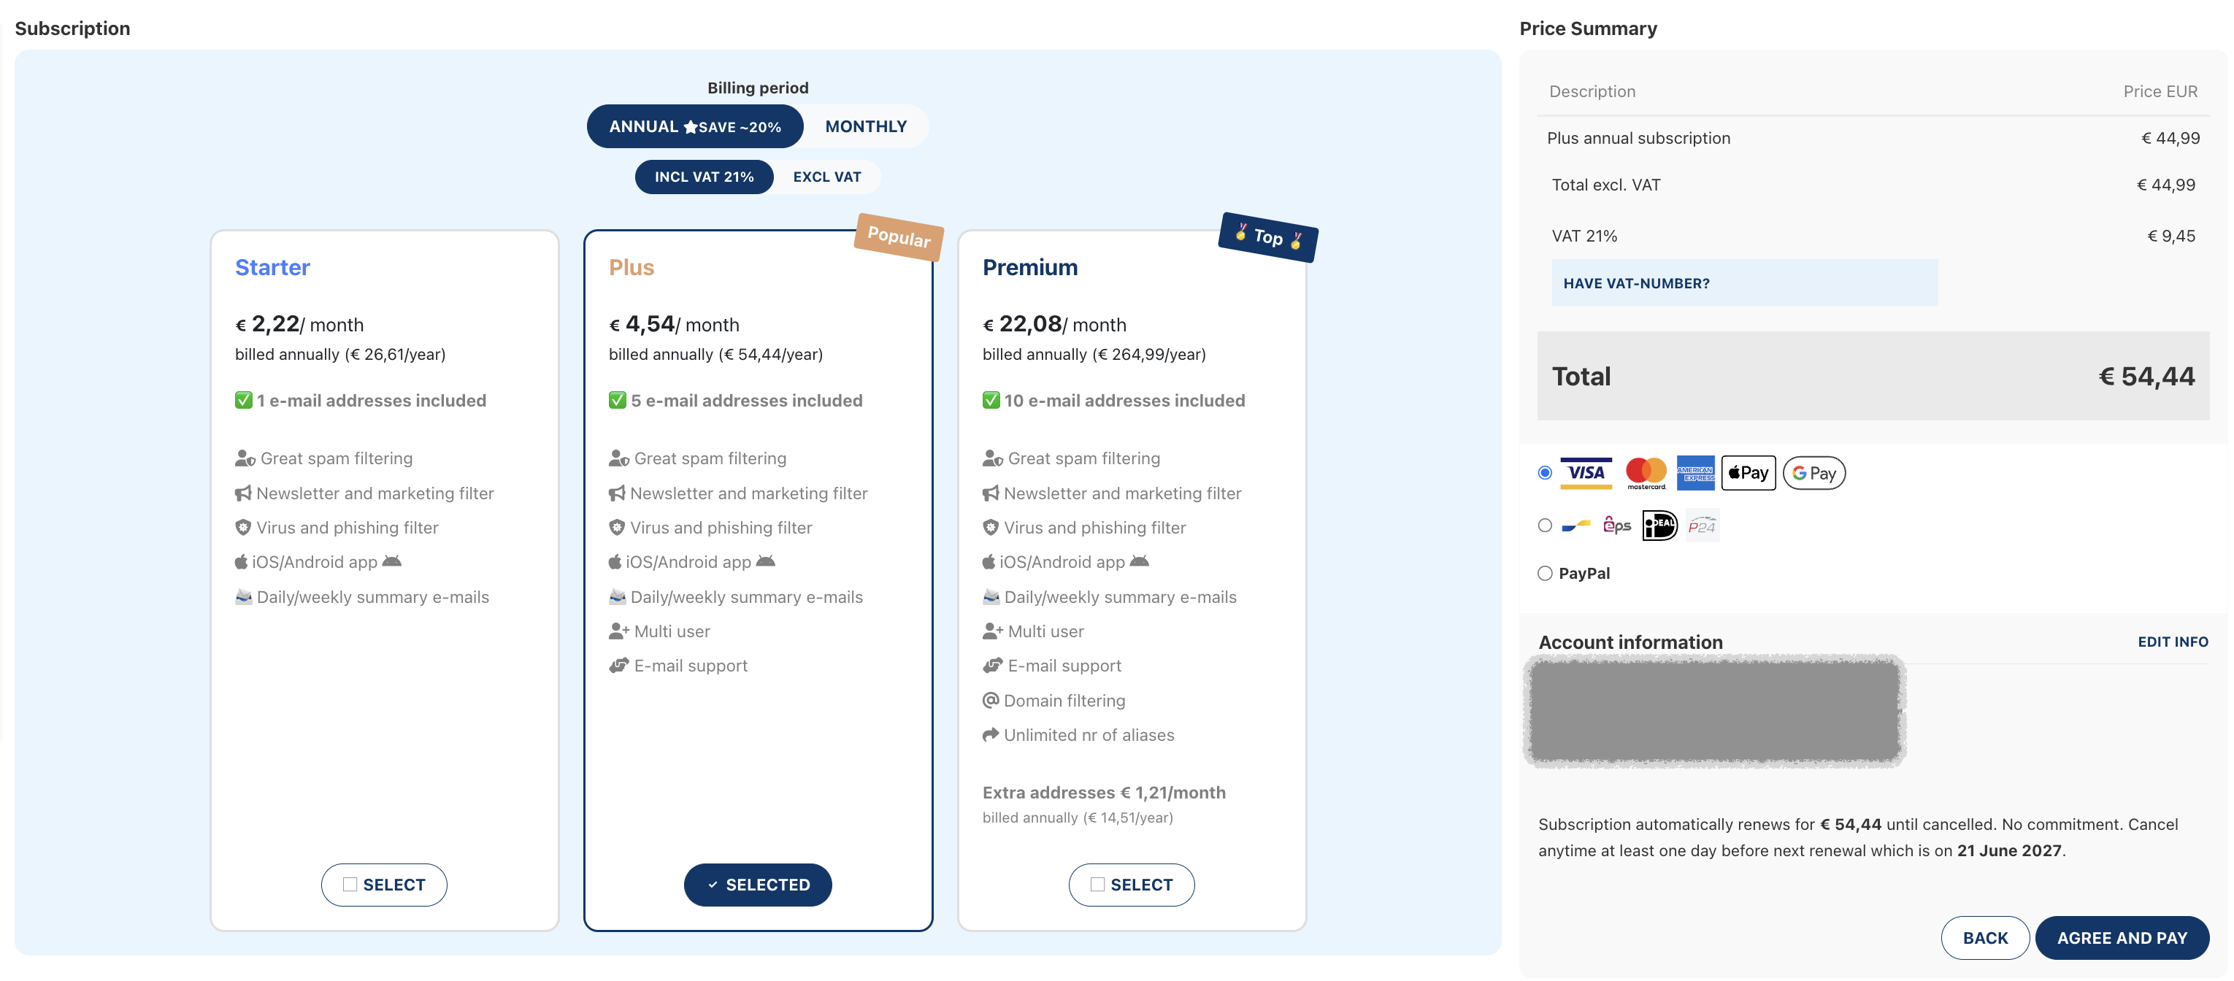Click the Domain filtering @ icon
This screenshot has height=981, width=2234.
pos(991,700)
